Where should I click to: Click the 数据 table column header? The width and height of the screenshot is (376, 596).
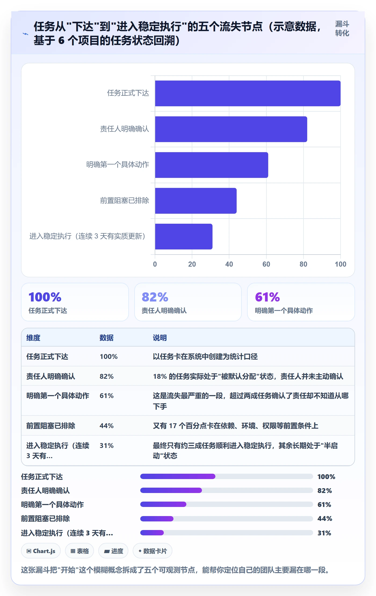tap(107, 338)
